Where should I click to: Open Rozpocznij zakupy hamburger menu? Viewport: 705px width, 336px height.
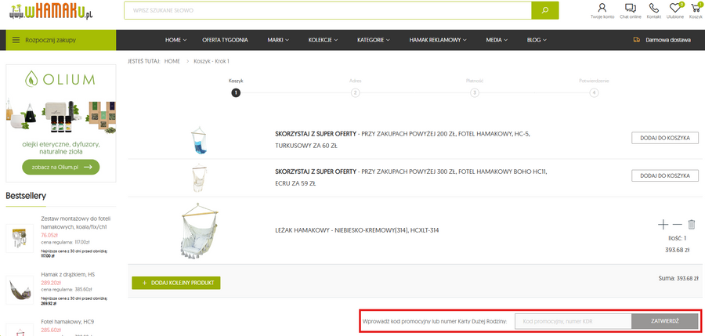click(x=16, y=39)
